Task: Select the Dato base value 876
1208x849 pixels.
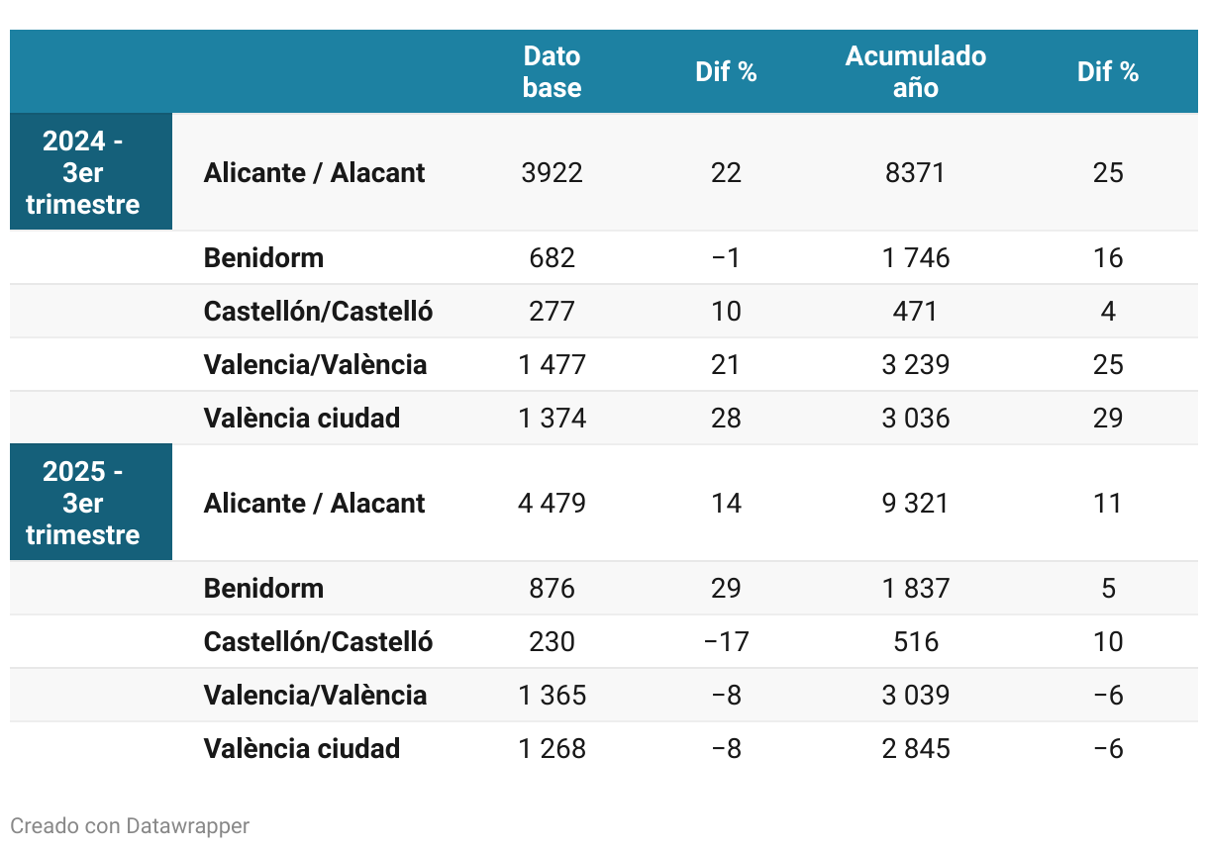Action: 552,589
